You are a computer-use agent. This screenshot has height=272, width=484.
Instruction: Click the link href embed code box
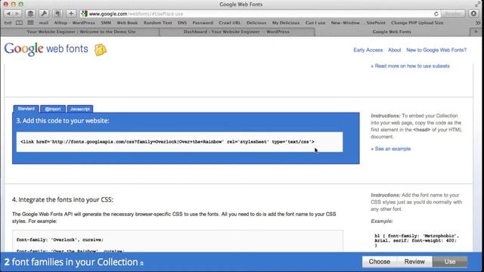point(179,142)
